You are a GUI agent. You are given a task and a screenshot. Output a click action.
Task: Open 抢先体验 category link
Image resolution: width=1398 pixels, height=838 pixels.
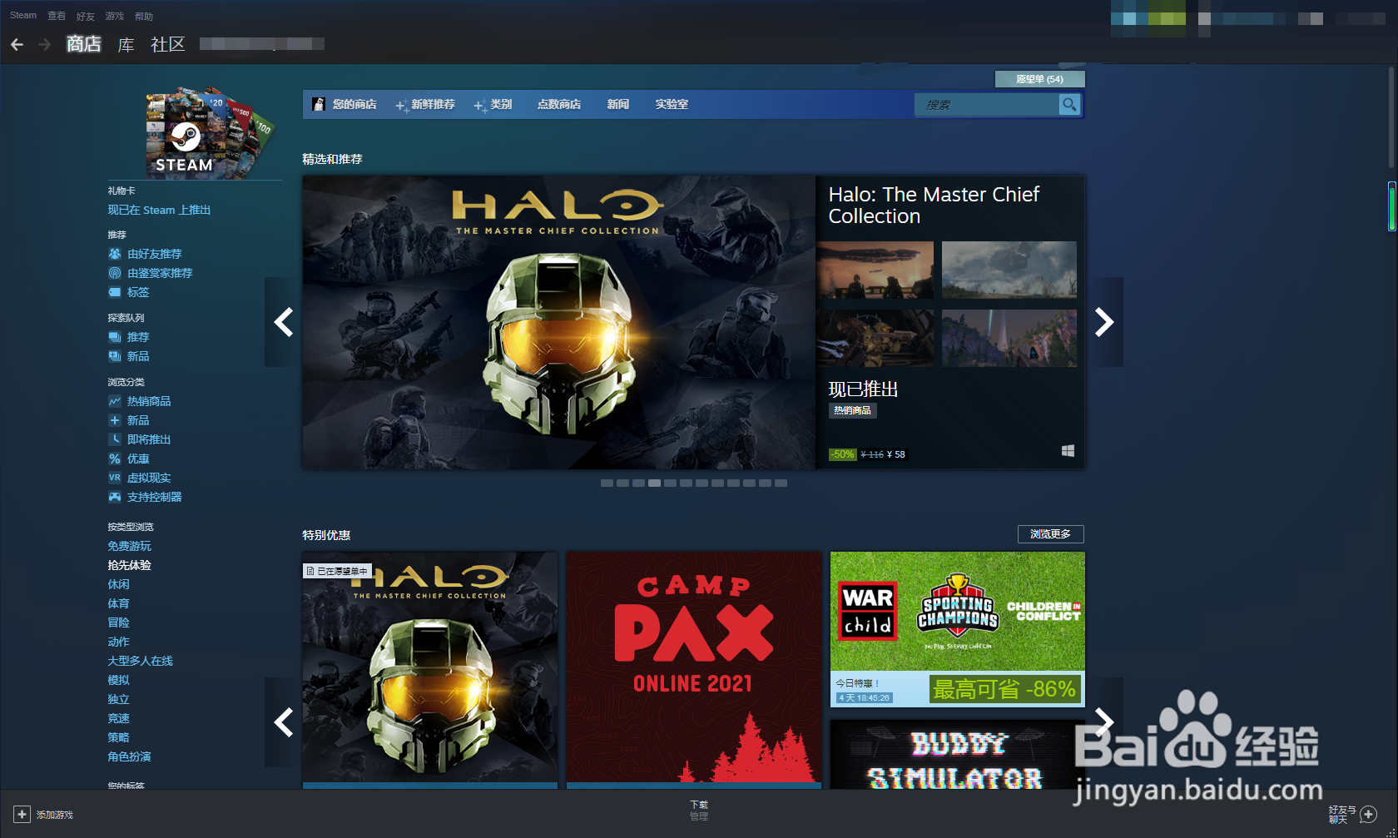[129, 565]
